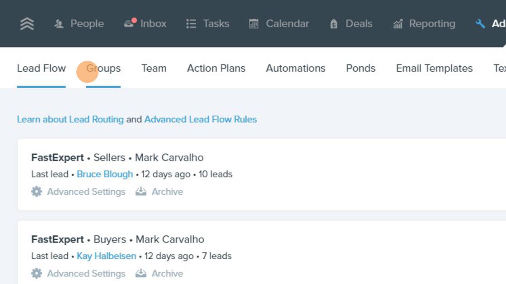
Task: Open the Email Templates tab
Action: tap(434, 68)
